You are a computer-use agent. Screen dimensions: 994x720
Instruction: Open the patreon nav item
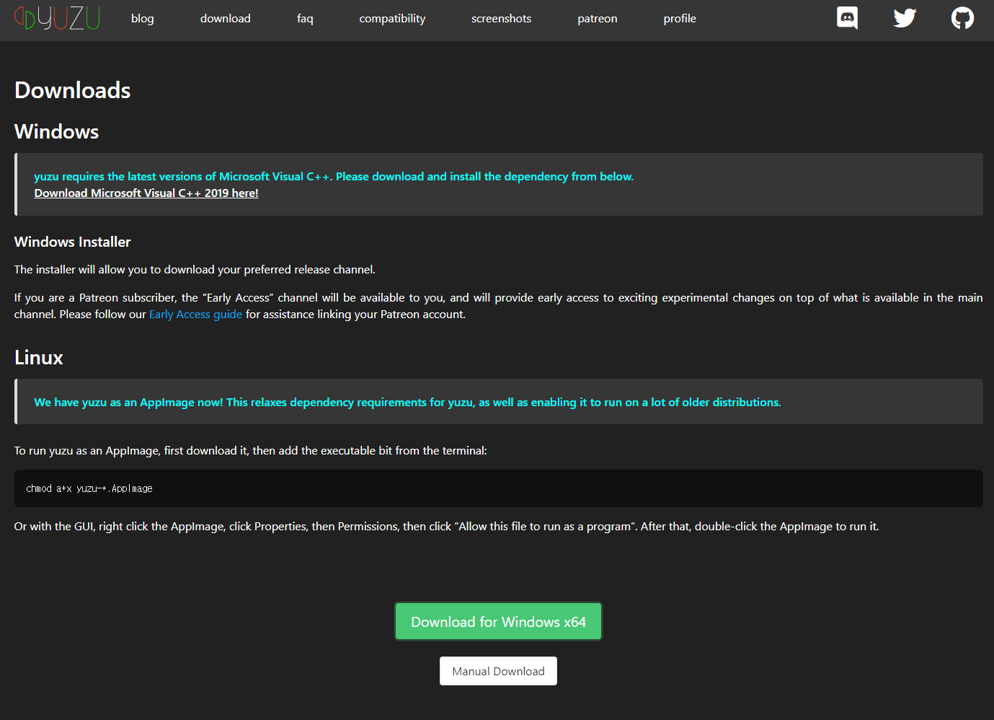(x=597, y=19)
